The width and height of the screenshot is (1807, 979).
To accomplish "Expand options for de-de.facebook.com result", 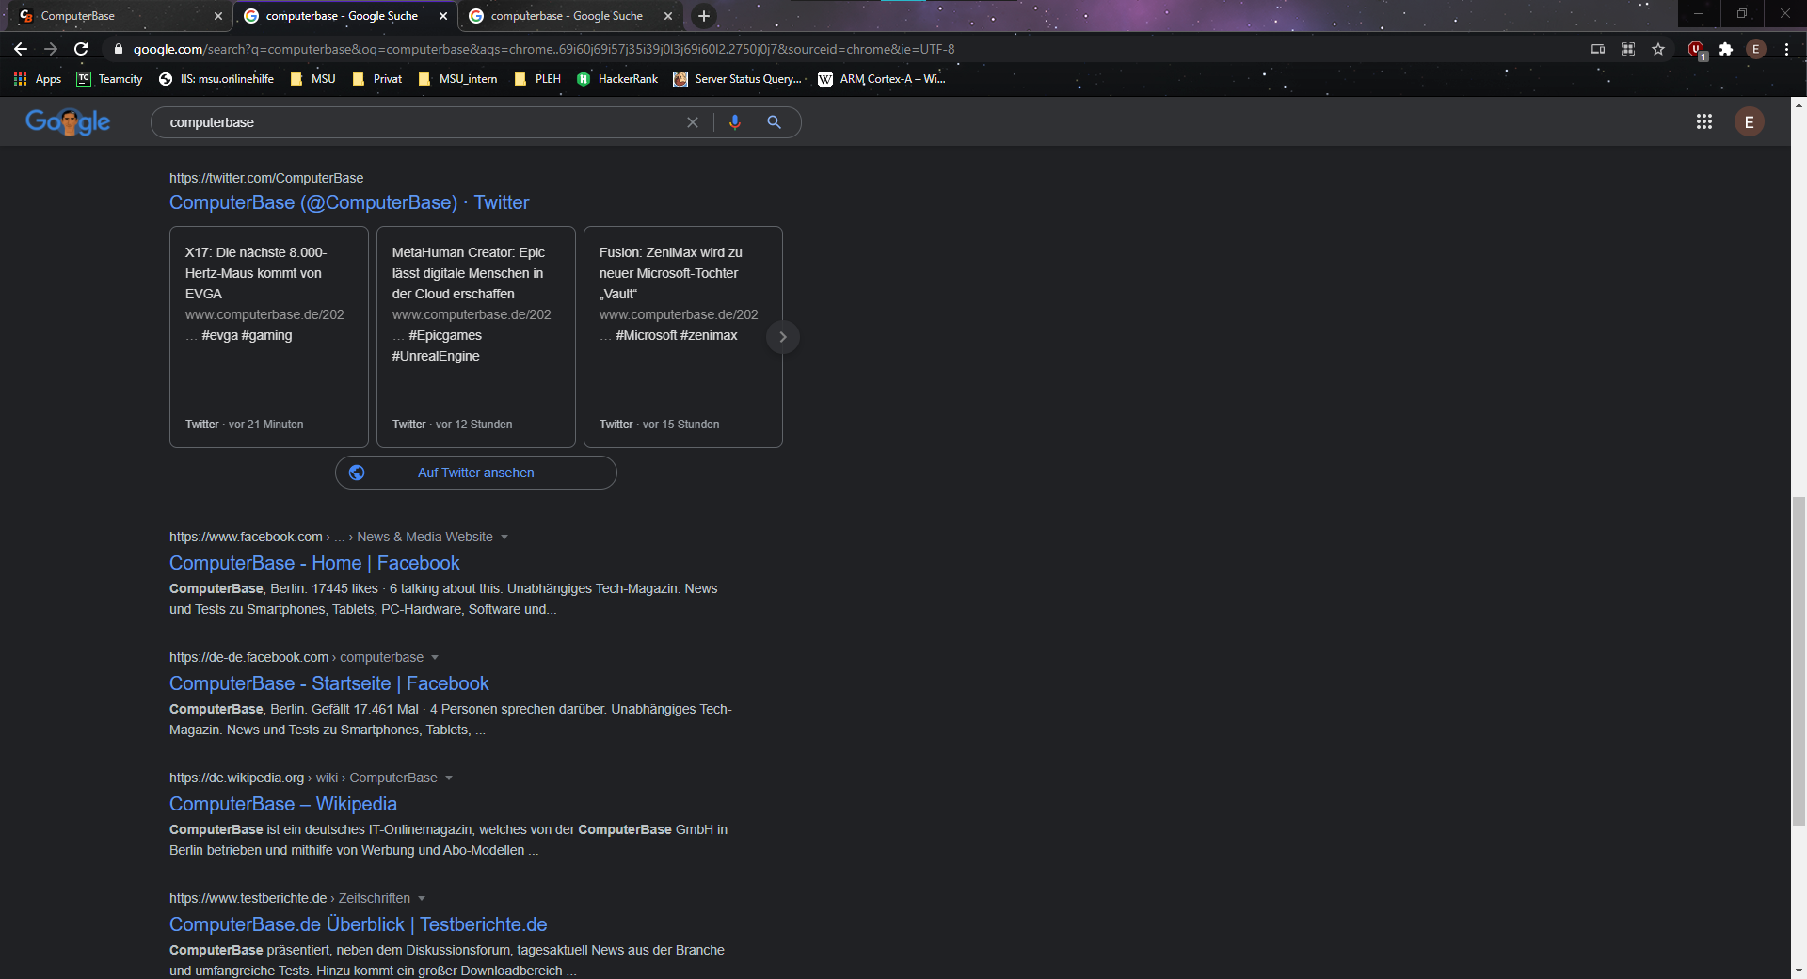I will click(435, 658).
